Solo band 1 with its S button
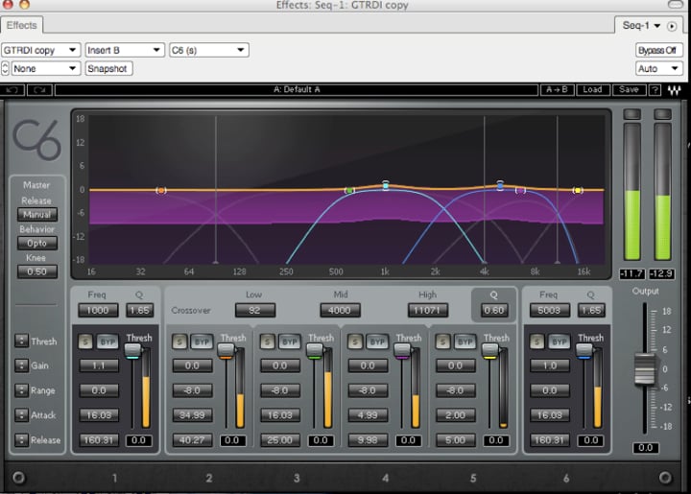This screenshot has width=691, height=494. 85,341
